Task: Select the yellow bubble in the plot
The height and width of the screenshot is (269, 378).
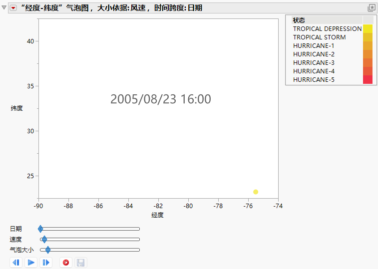Action: [x=256, y=192]
